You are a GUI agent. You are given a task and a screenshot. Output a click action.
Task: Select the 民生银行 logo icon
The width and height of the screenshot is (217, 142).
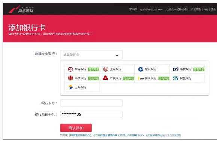175,78
